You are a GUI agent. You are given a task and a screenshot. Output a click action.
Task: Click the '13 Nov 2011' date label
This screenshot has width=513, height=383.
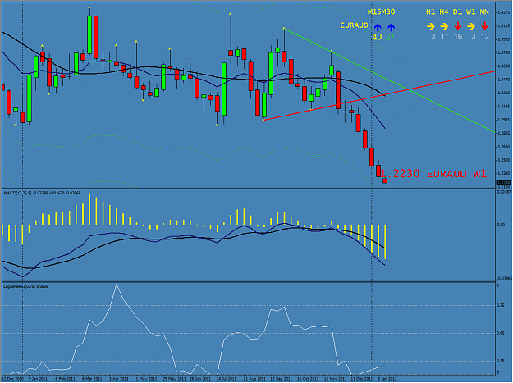[336, 379]
